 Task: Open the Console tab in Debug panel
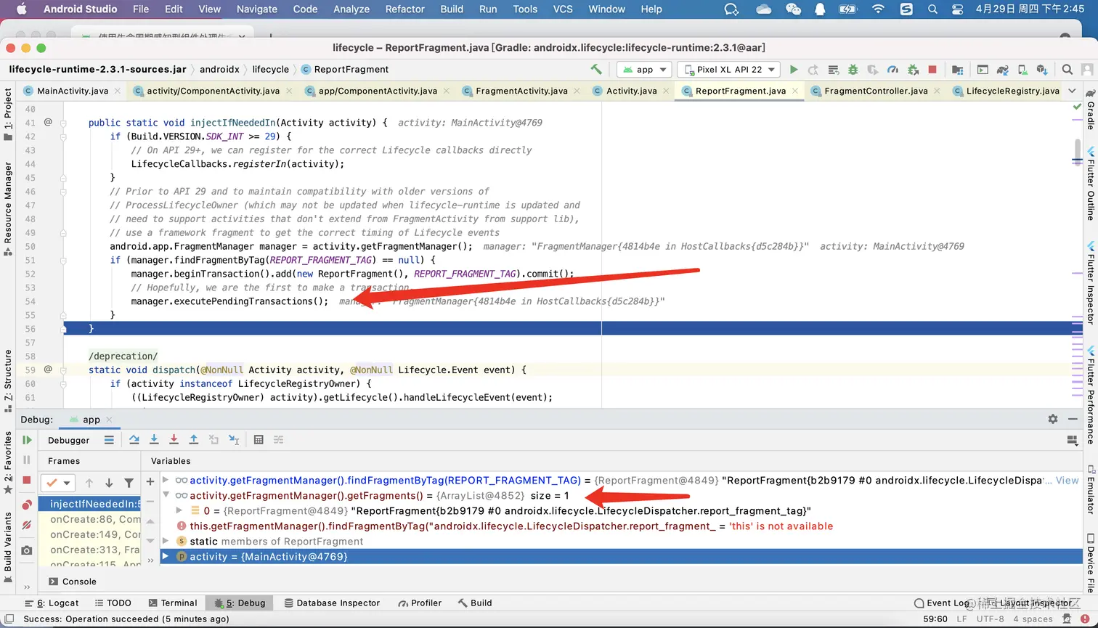pos(73,582)
